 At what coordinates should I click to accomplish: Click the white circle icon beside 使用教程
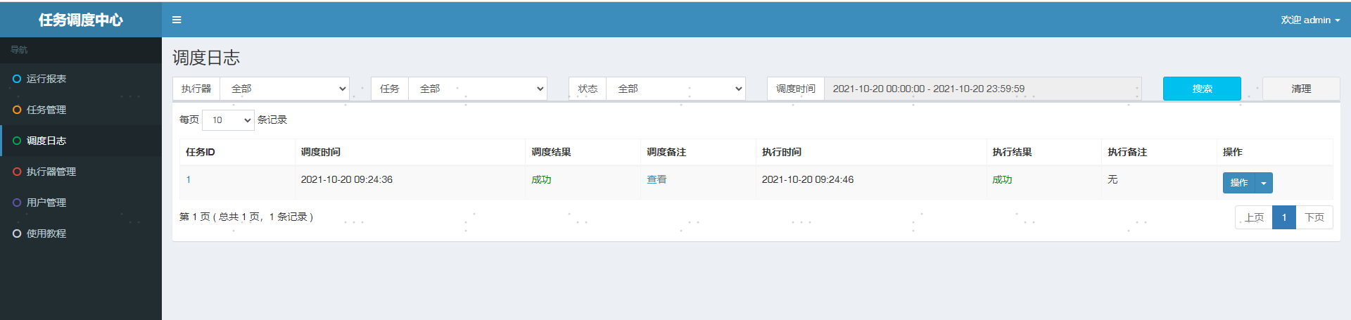click(x=17, y=233)
